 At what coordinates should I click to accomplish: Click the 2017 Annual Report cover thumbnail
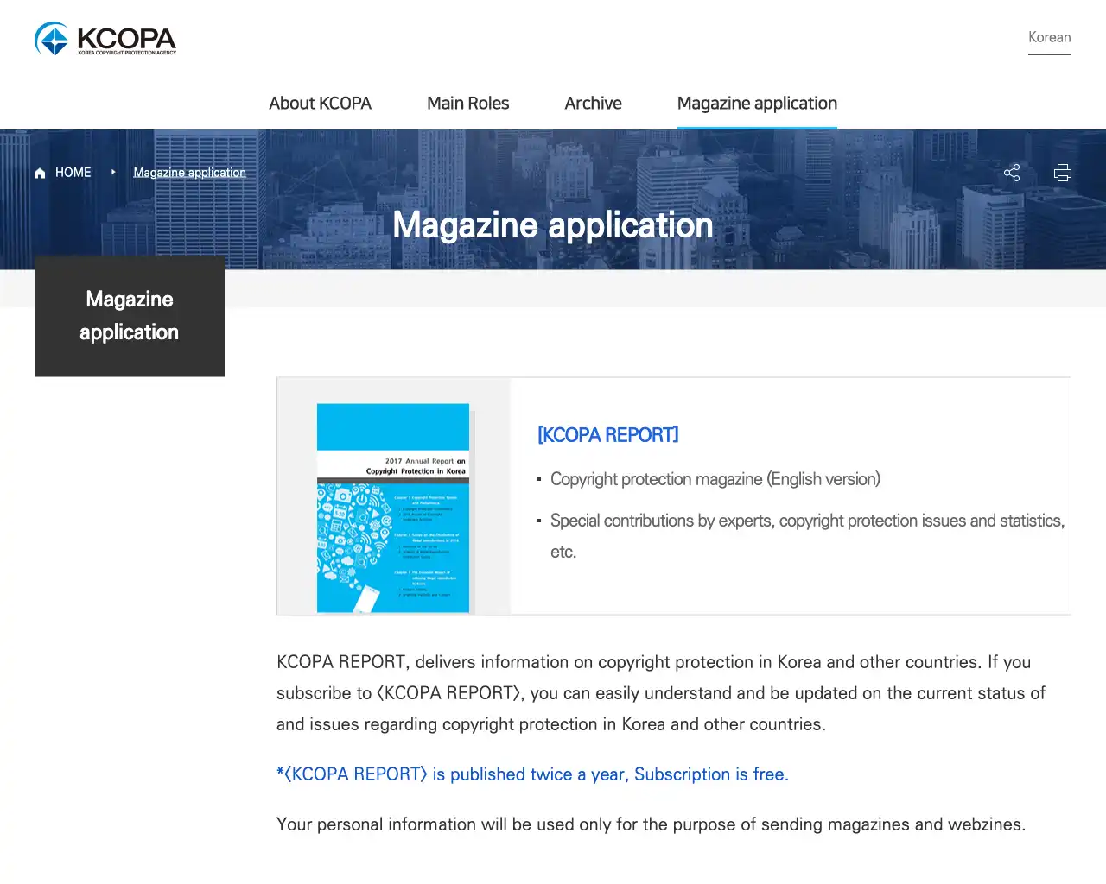(x=393, y=508)
